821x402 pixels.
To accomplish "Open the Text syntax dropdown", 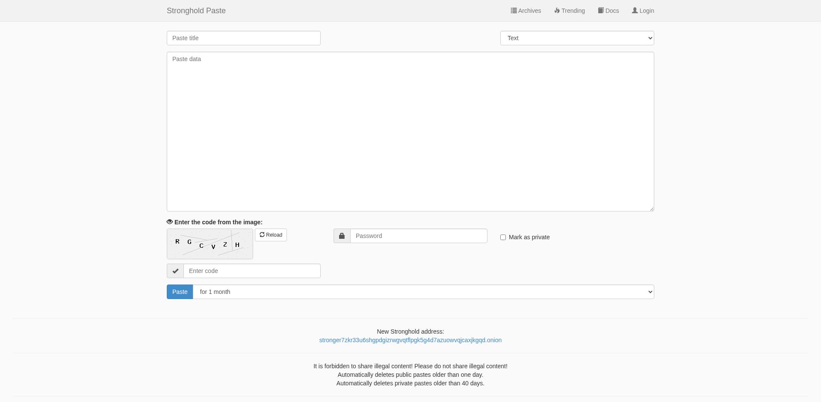I will [577, 38].
